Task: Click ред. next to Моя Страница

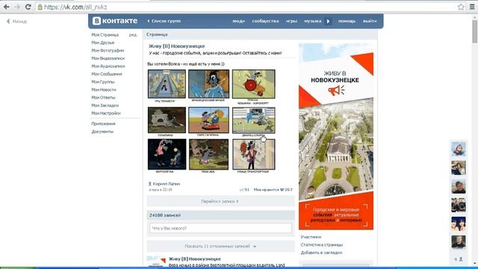Action: coord(133,35)
